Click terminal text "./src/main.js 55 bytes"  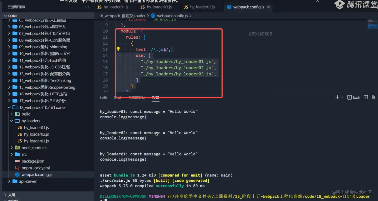coord(125,180)
